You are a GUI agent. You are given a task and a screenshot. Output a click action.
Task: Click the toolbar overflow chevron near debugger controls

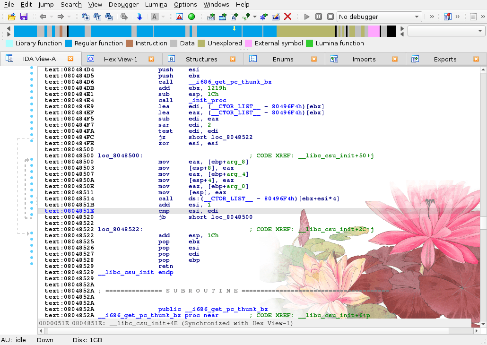[432, 16]
